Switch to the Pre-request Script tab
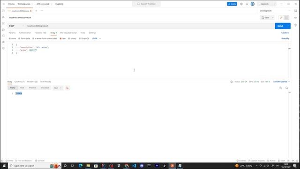The width and height of the screenshot is (300, 169). pyautogui.click(x=68, y=33)
